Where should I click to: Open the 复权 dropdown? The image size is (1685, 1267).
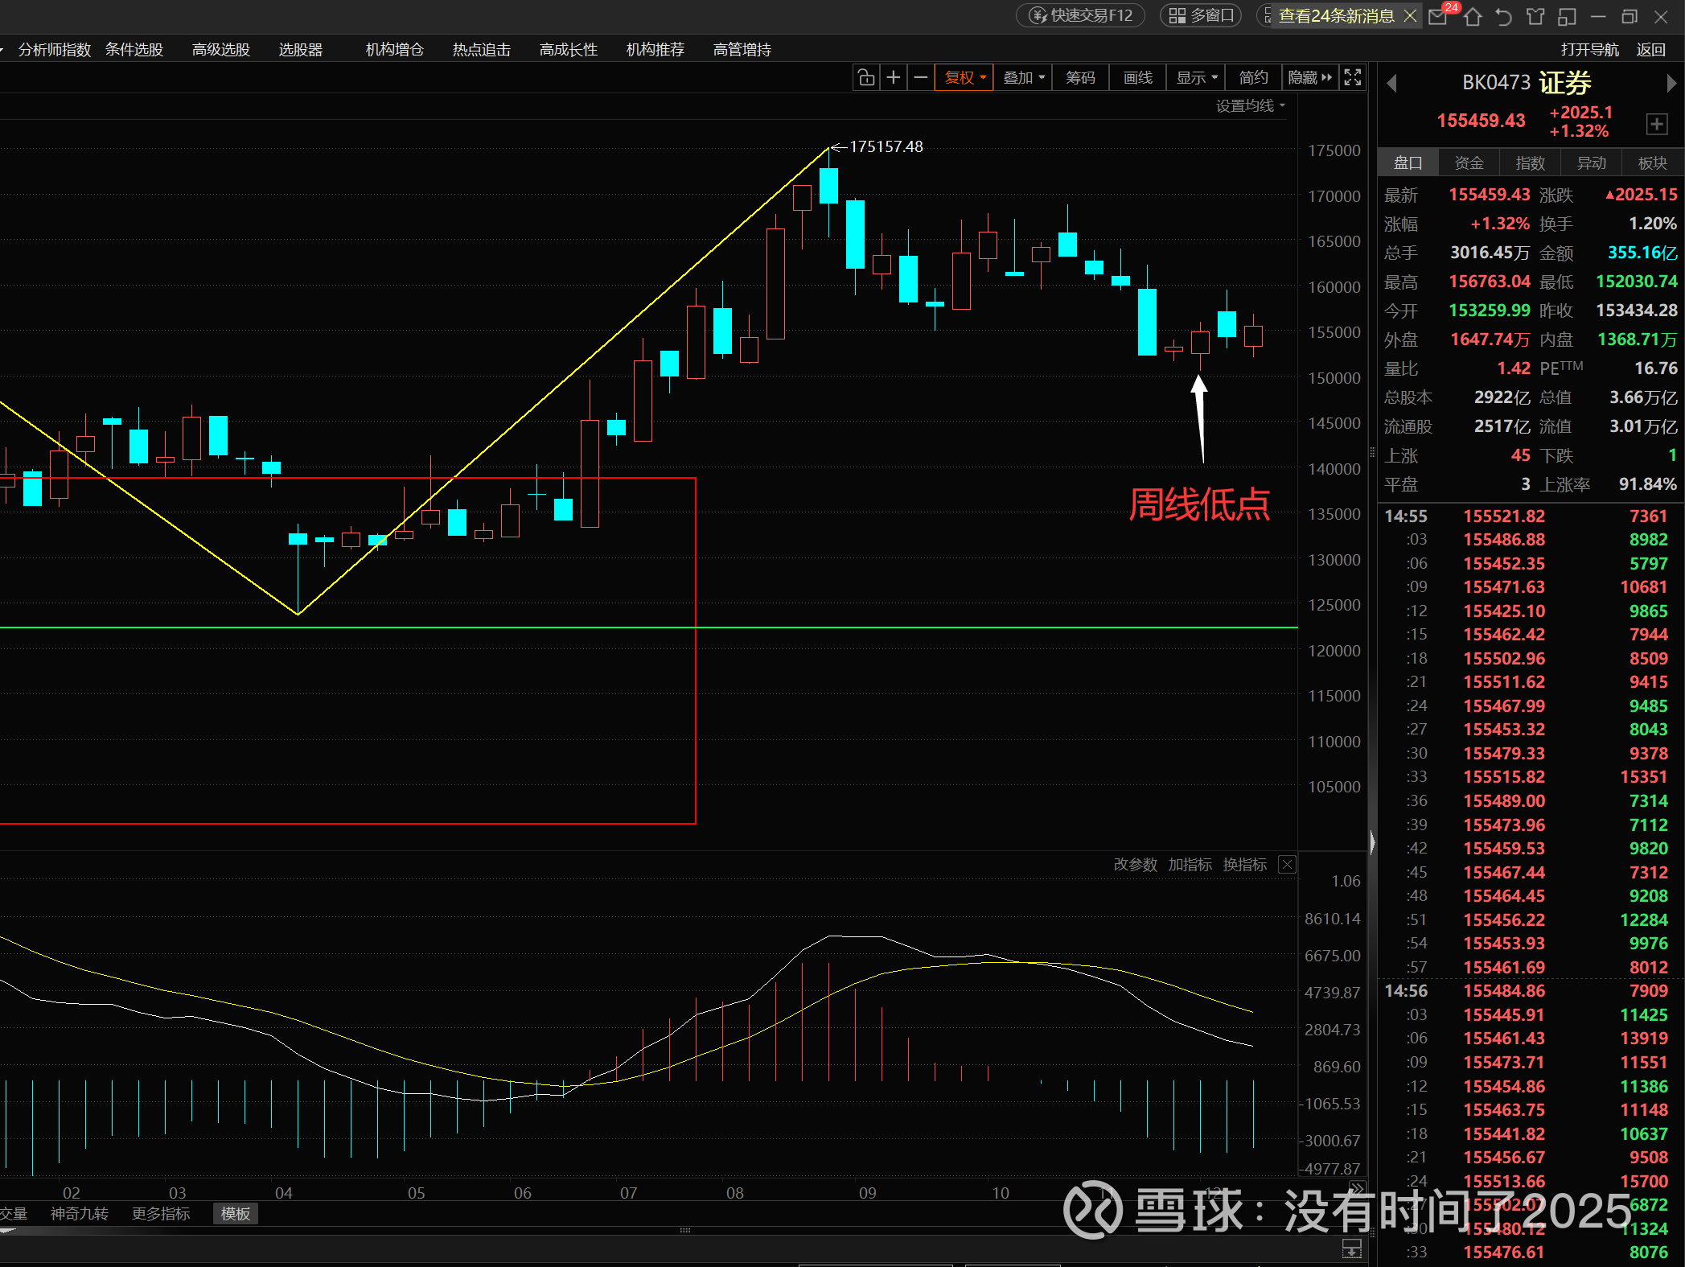click(964, 77)
